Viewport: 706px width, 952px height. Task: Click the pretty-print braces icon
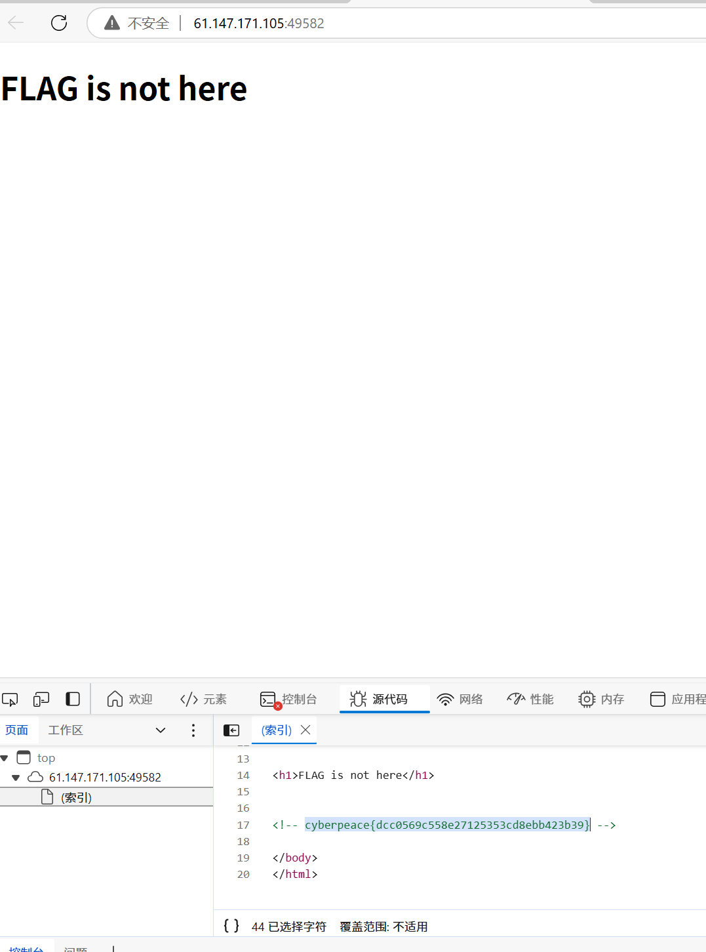coord(231,926)
